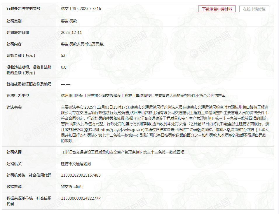Screen dimensions: 279x214
Task: Click the 处罚机关 value 建德市交通运输局
Action: pyautogui.click(x=76, y=164)
